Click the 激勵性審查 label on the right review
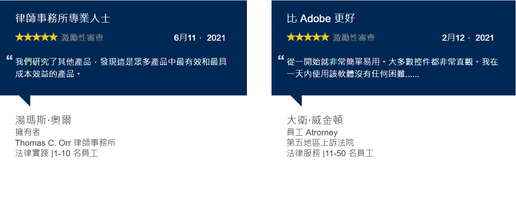This screenshot has width=516, height=213. pos(354,37)
